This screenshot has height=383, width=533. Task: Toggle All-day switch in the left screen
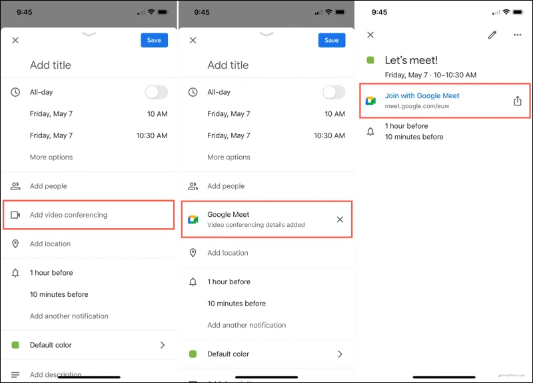tap(157, 92)
